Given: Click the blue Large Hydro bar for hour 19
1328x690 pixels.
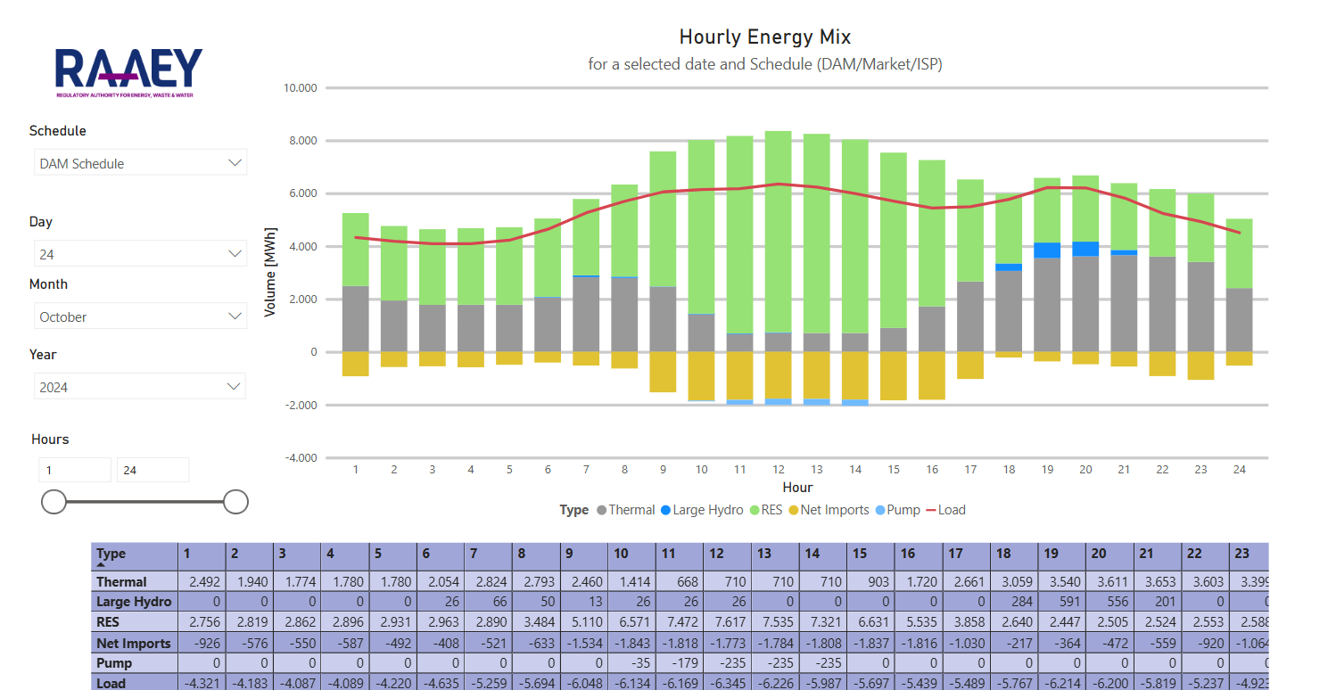Looking at the screenshot, I should click(1047, 250).
